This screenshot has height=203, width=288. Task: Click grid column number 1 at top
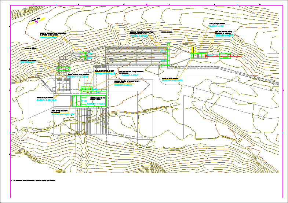[33, 4]
